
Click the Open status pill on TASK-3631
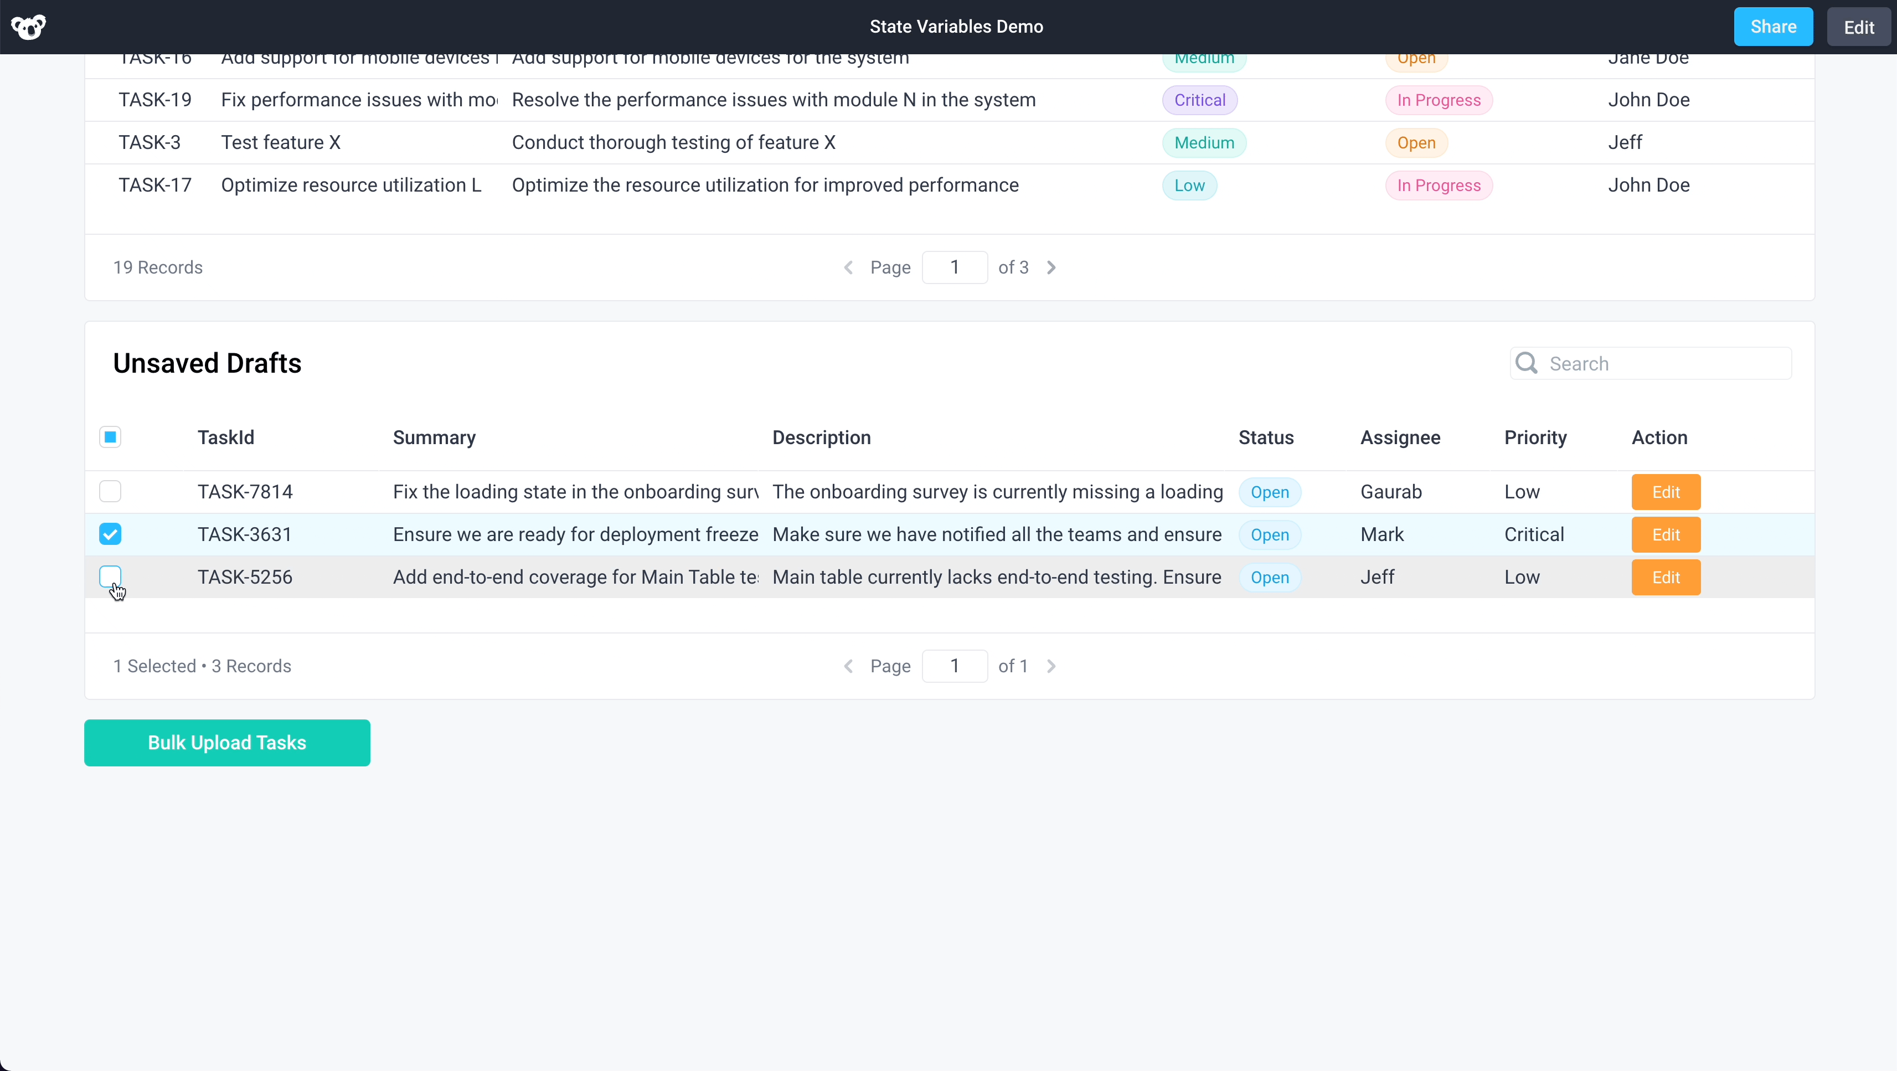pos(1270,534)
